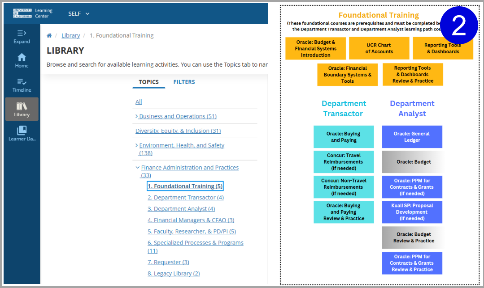
Task: Click the Oracle: Buying and Paying Review & Practice box
Action: click(x=344, y=212)
